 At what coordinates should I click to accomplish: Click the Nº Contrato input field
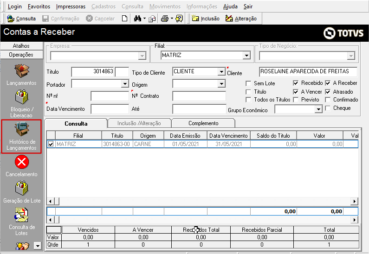(x=199, y=96)
